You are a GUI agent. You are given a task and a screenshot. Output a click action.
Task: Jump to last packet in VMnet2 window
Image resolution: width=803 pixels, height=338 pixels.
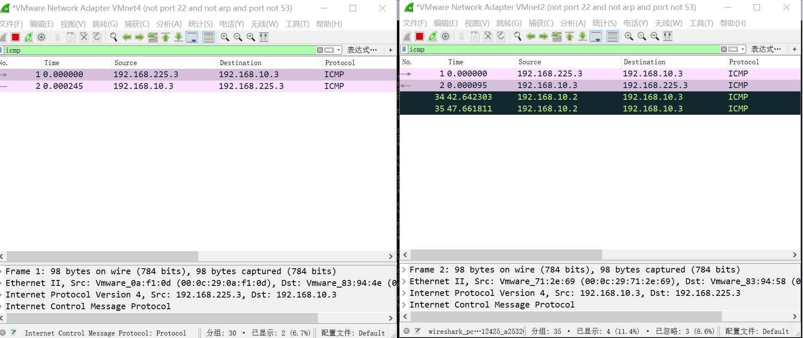[x=583, y=36]
